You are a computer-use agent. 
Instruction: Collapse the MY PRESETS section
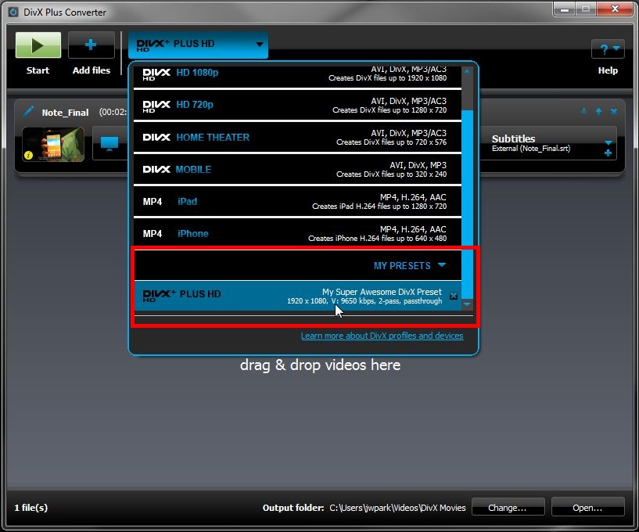(442, 265)
